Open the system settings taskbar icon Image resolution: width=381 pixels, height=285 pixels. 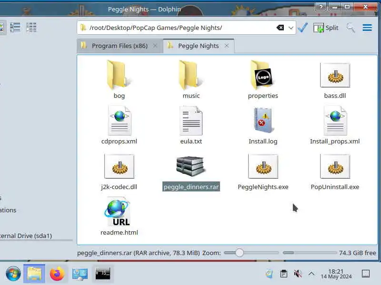pyautogui.click(x=80, y=274)
